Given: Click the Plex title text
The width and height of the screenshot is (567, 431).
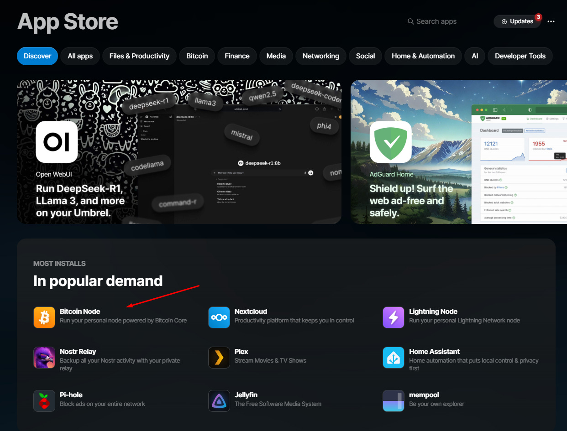Looking at the screenshot, I should click(241, 352).
